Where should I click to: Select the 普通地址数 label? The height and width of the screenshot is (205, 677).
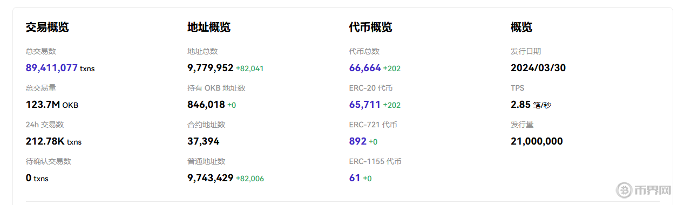pos(206,161)
